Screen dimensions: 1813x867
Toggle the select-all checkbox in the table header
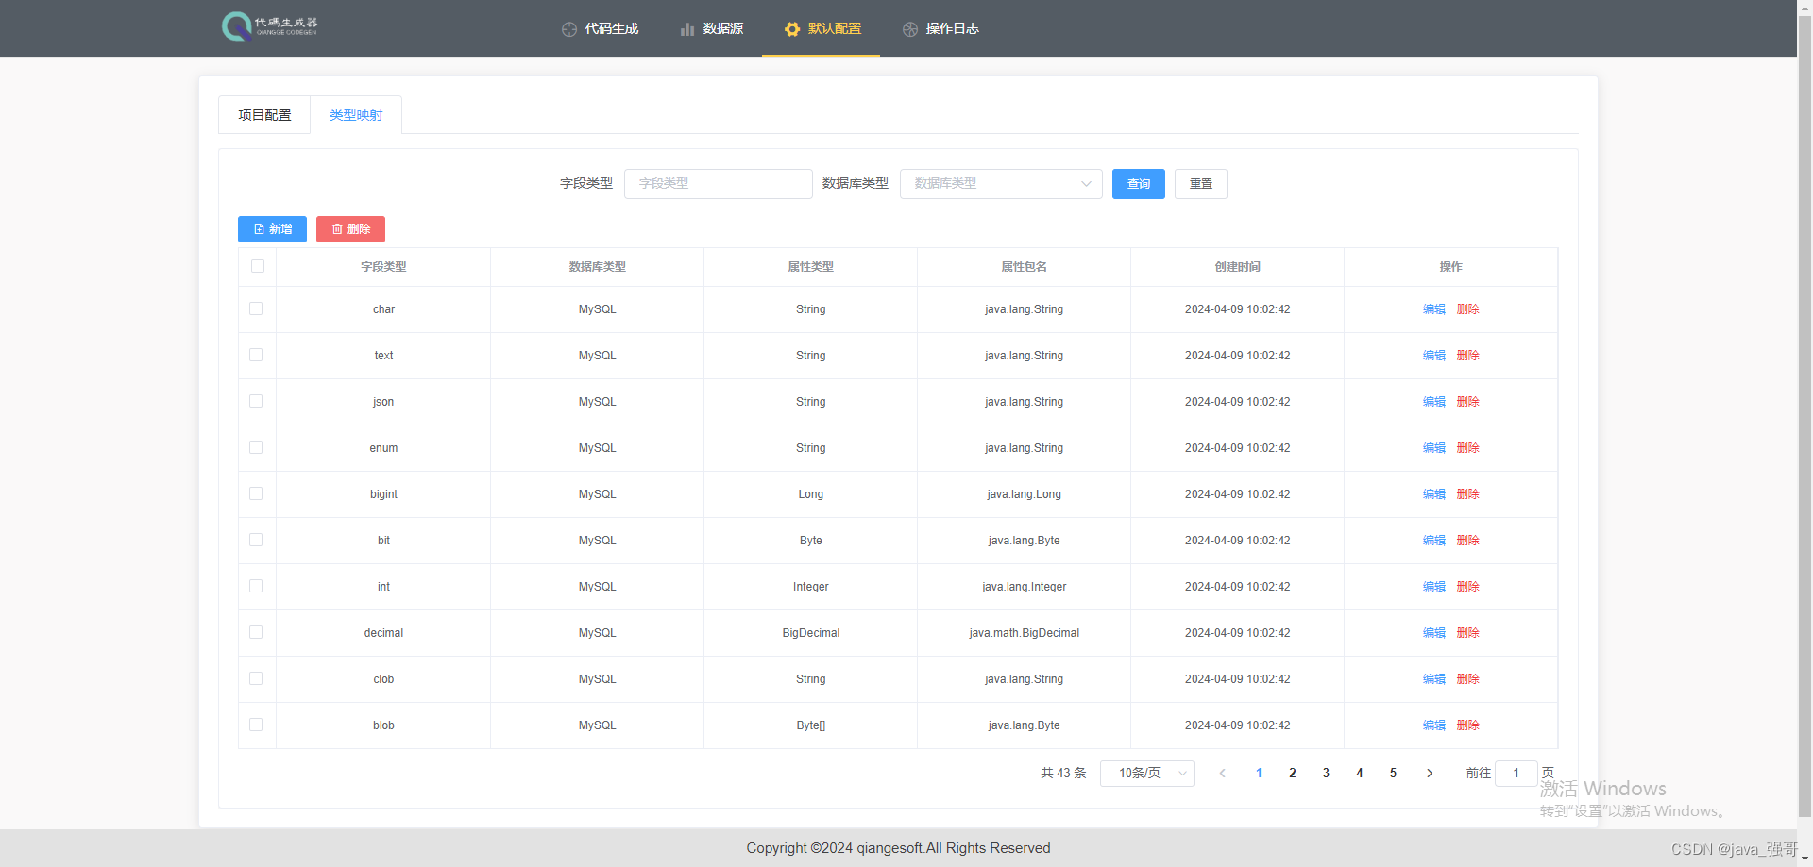pos(258,266)
